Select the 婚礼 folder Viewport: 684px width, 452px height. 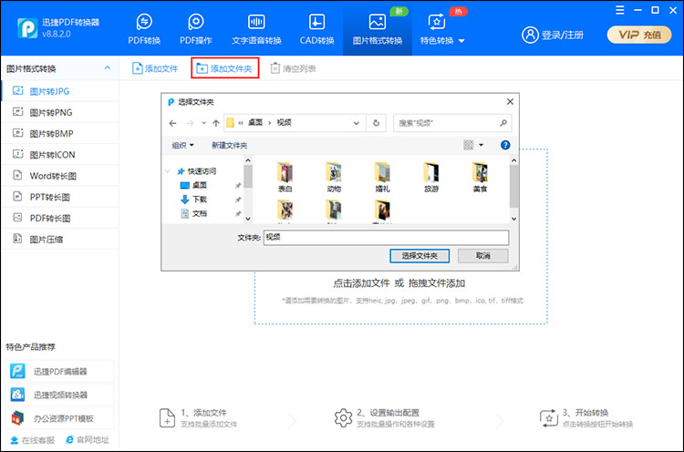point(382,178)
